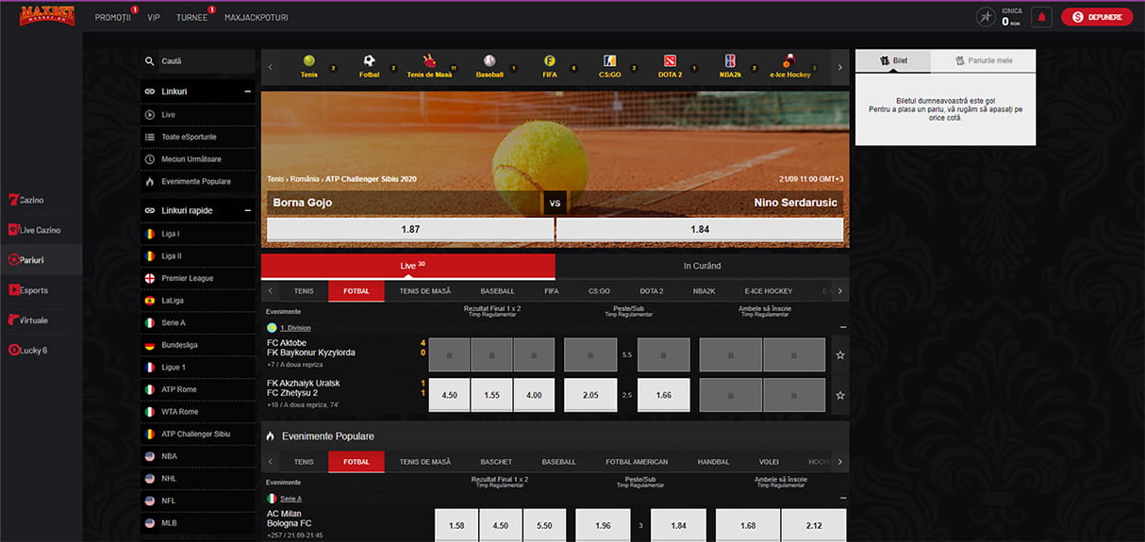Select DOTA 2 in Live sports tabs
This screenshot has width=1145, height=542.
tap(652, 291)
